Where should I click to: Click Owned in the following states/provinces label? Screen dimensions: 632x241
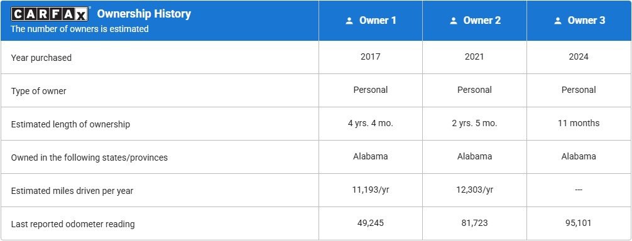[89, 158]
